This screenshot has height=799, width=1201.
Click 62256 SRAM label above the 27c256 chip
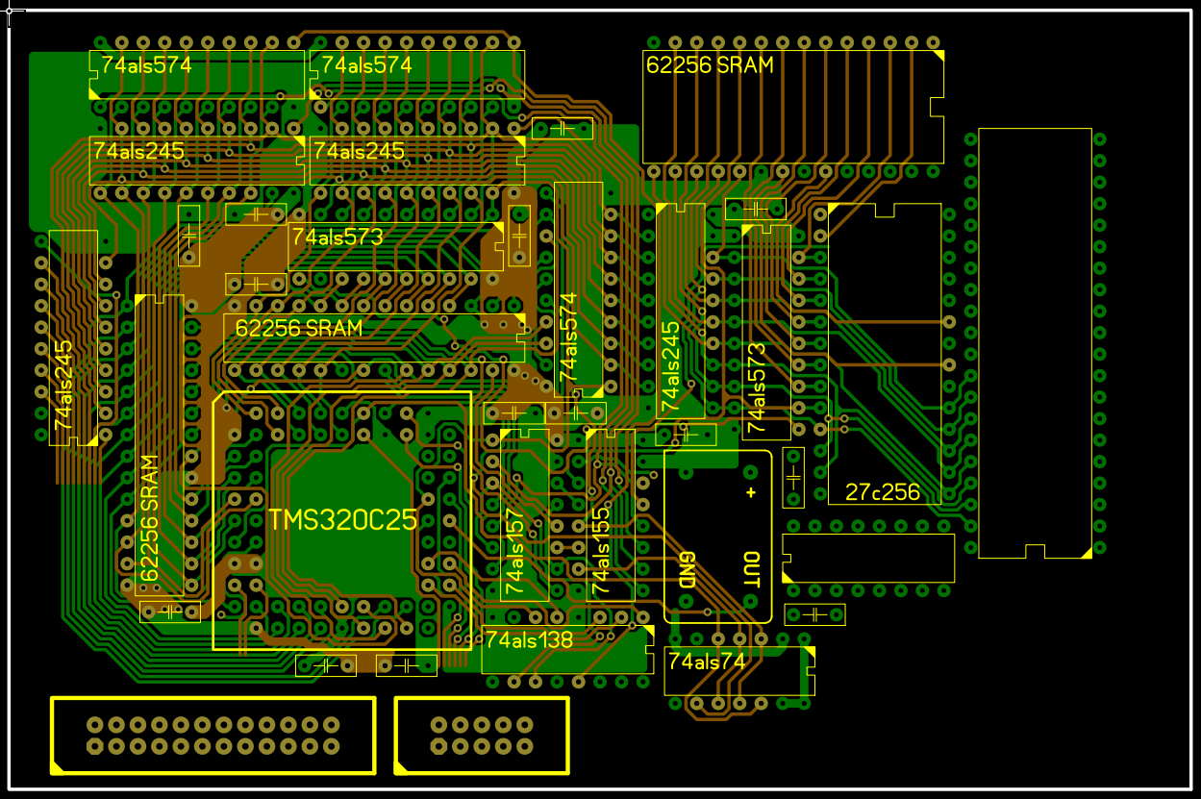tap(710, 64)
